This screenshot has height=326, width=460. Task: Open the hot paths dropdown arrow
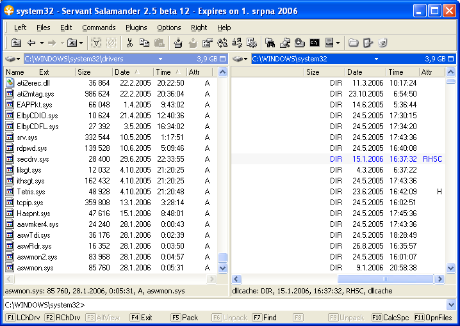tap(81, 43)
